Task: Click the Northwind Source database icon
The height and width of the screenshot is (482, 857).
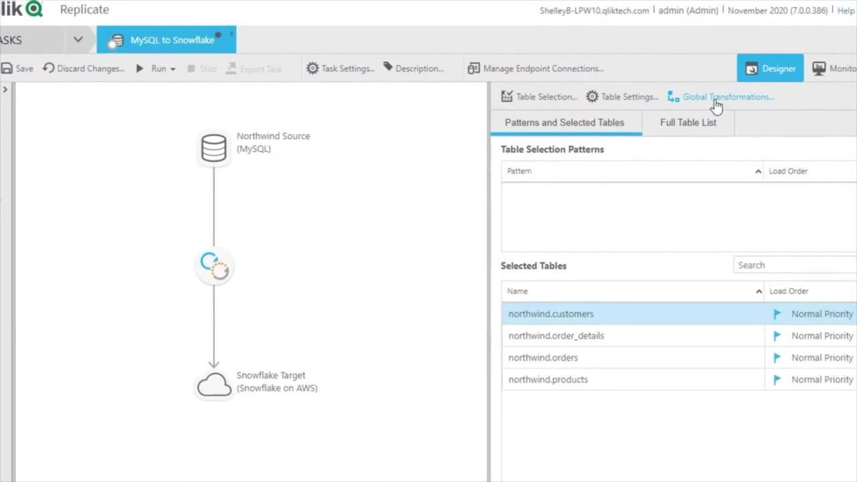Action: 214,148
